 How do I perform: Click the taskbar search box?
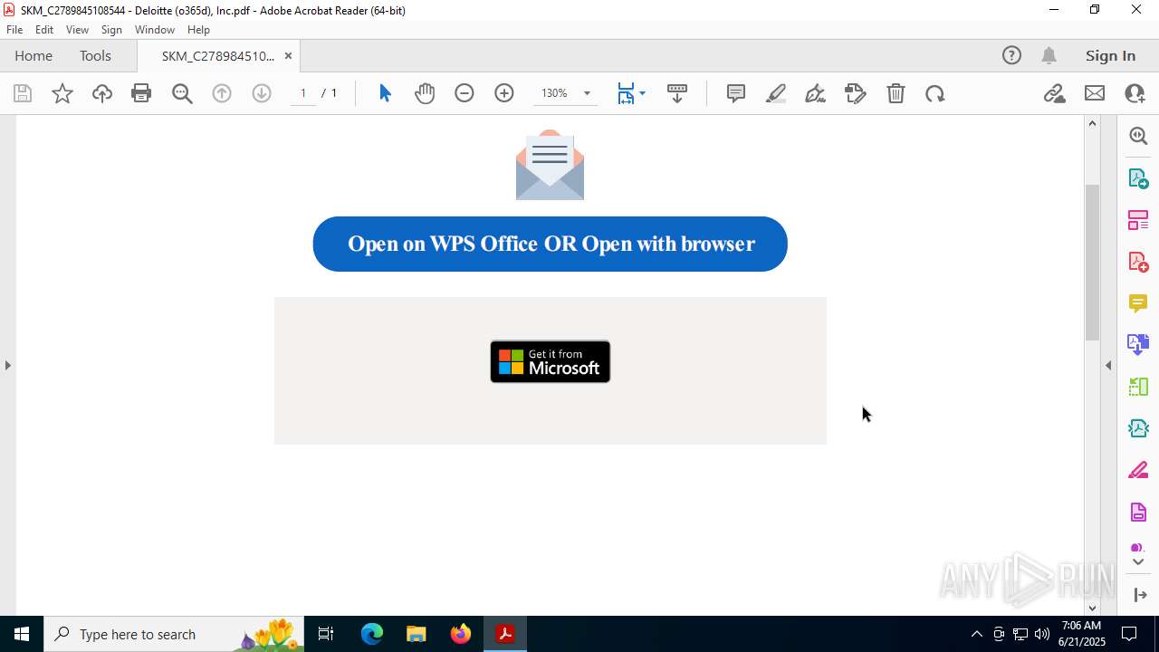point(174,634)
